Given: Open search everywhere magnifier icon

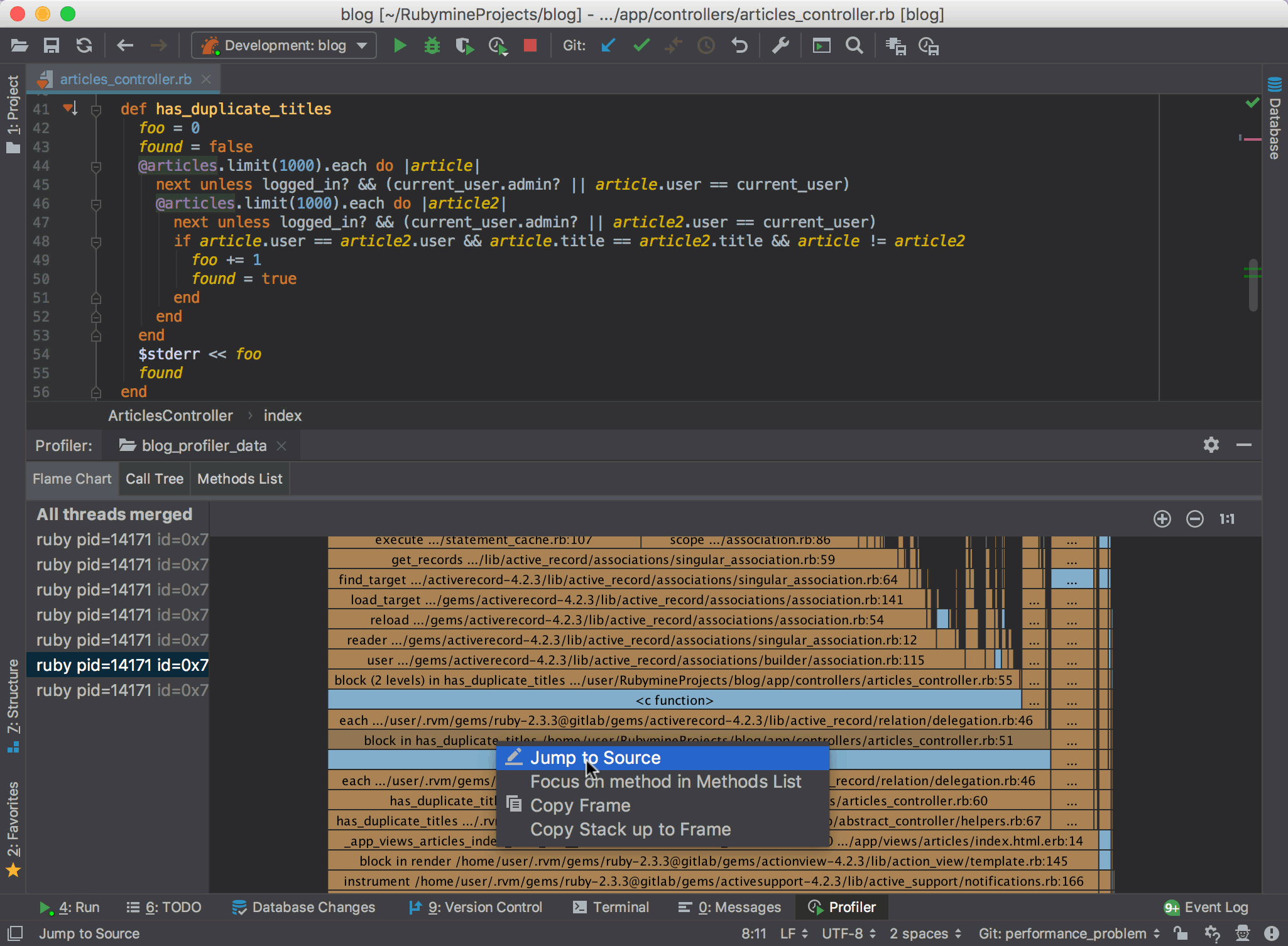Looking at the screenshot, I should tap(854, 46).
